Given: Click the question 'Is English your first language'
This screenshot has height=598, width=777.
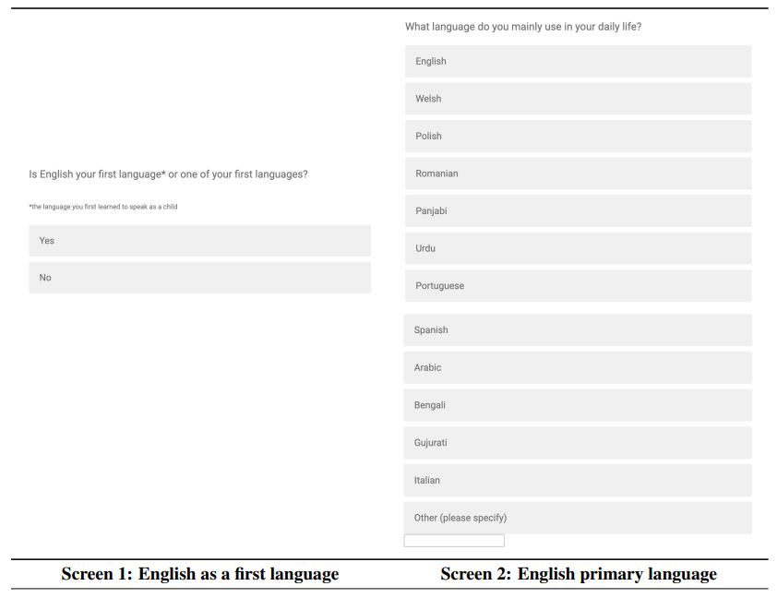Looking at the screenshot, I should 168,174.
